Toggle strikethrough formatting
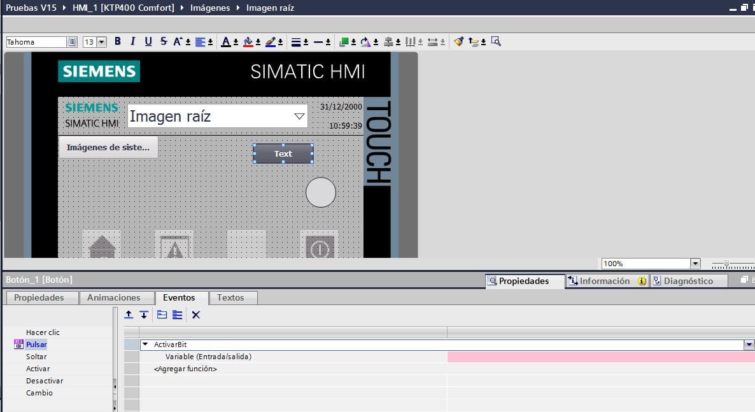The image size is (755, 412). click(x=164, y=41)
